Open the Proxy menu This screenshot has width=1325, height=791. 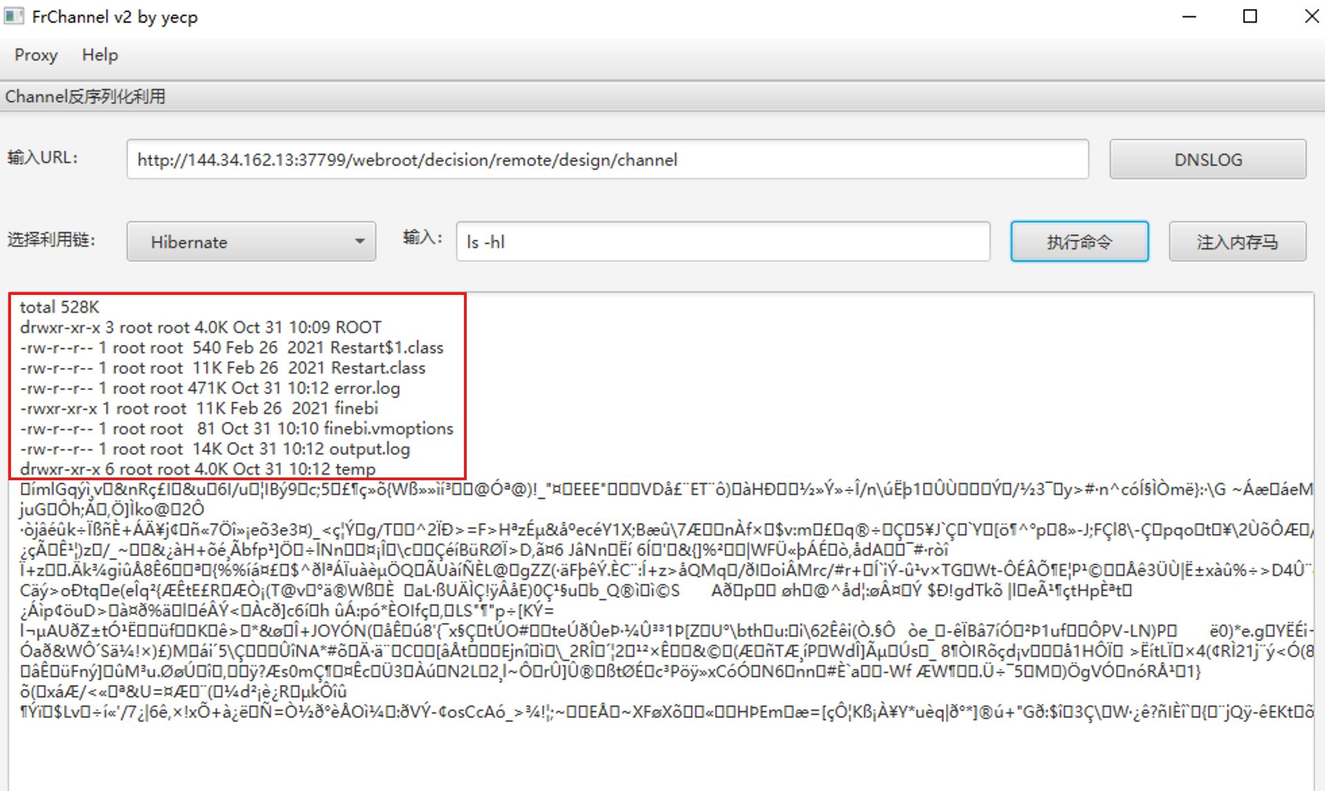coord(36,55)
